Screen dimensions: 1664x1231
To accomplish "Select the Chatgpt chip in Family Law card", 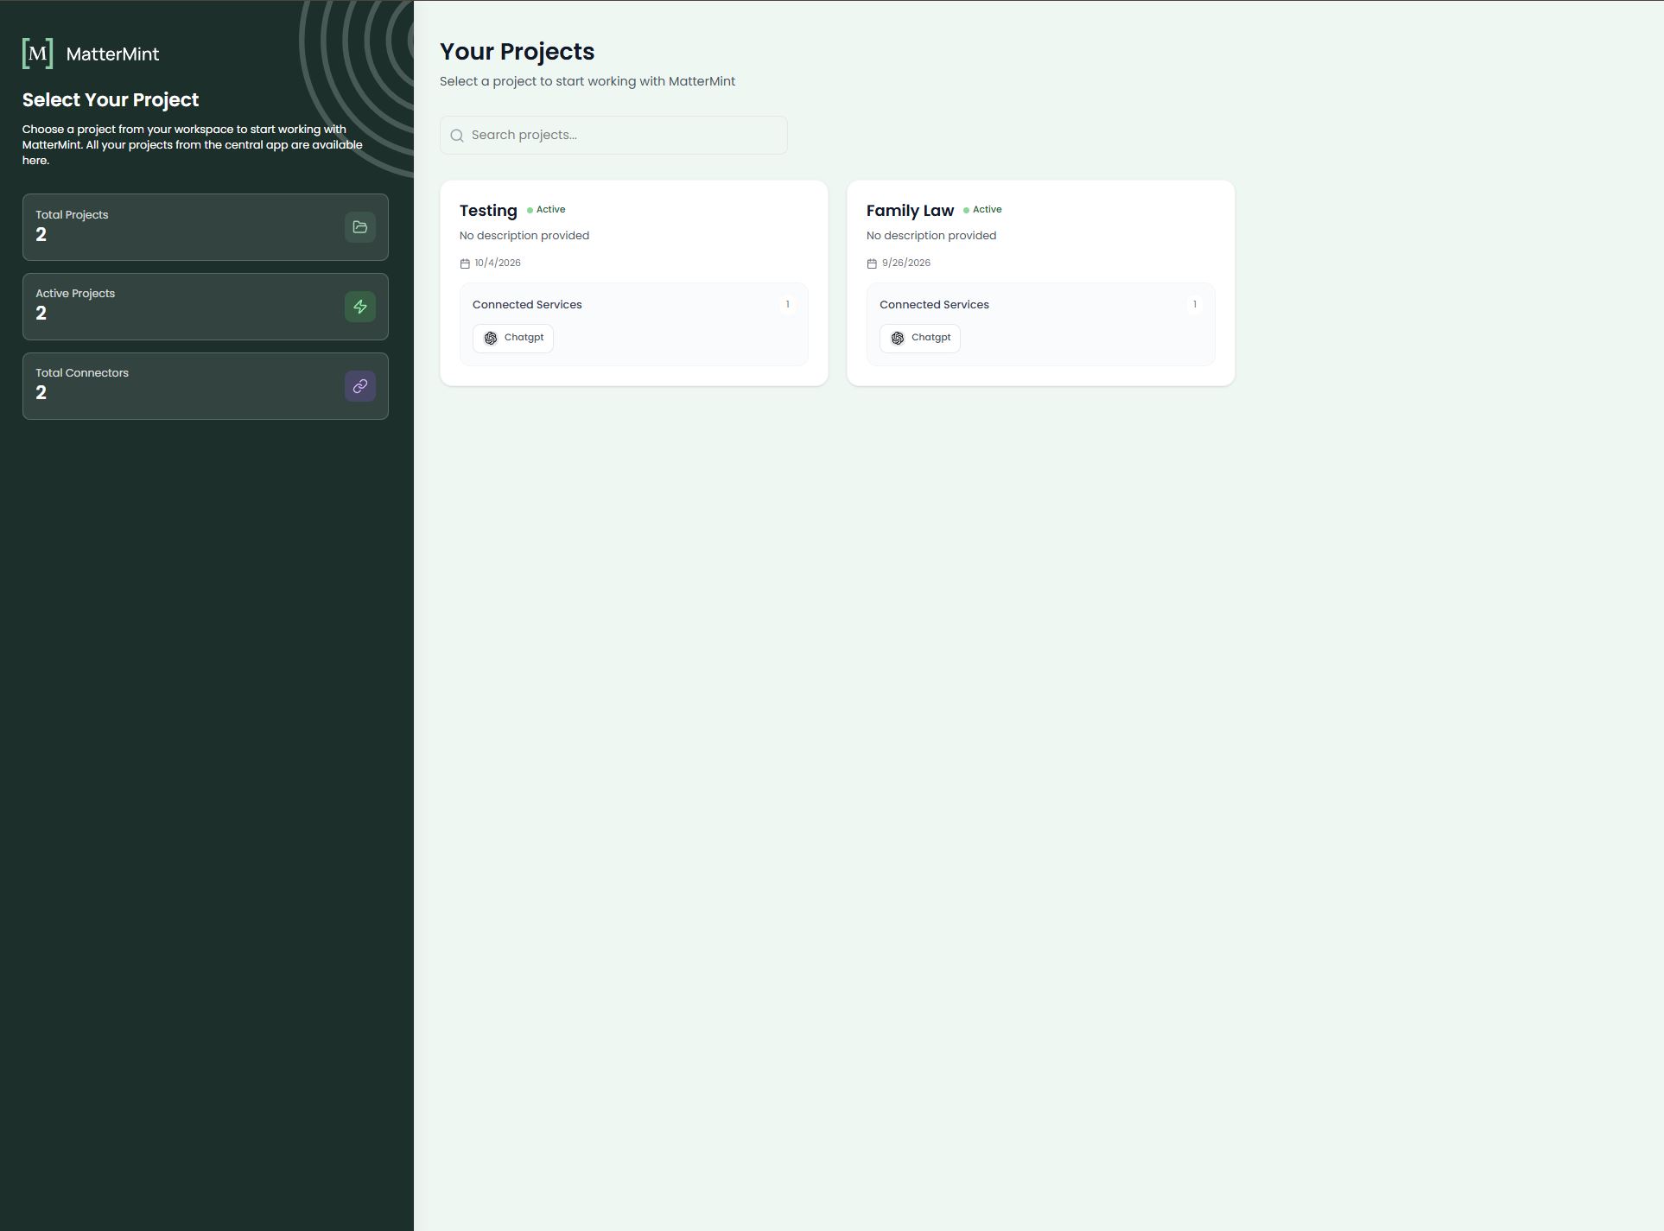I will pyautogui.click(x=920, y=338).
